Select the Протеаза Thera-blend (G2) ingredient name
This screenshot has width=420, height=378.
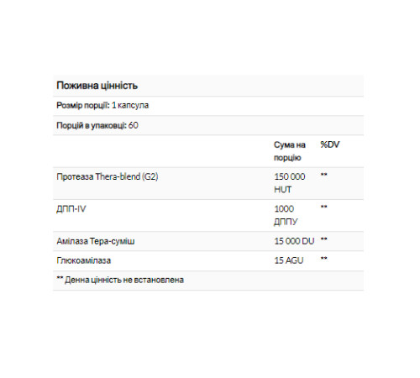pos(108,176)
